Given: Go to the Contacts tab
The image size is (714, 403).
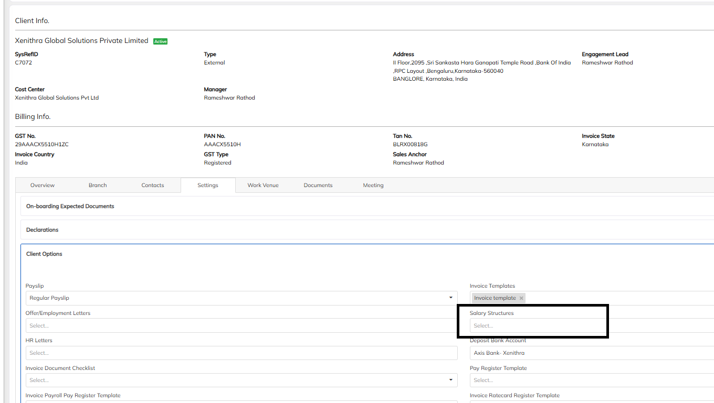Looking at the screenshot, I should [153, 186].
